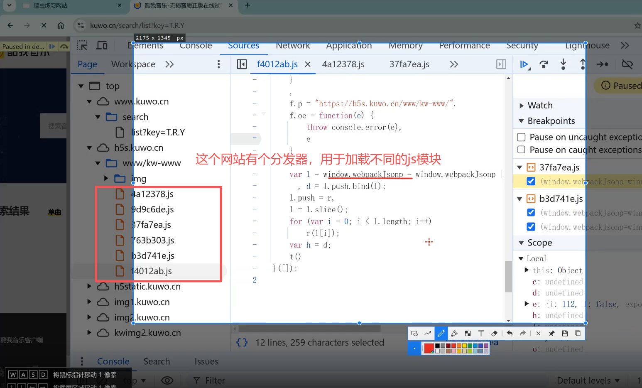Open Sources navigator more options menu
The width and height of the screenshot is (642, 388).
click(x=219, y=64)
